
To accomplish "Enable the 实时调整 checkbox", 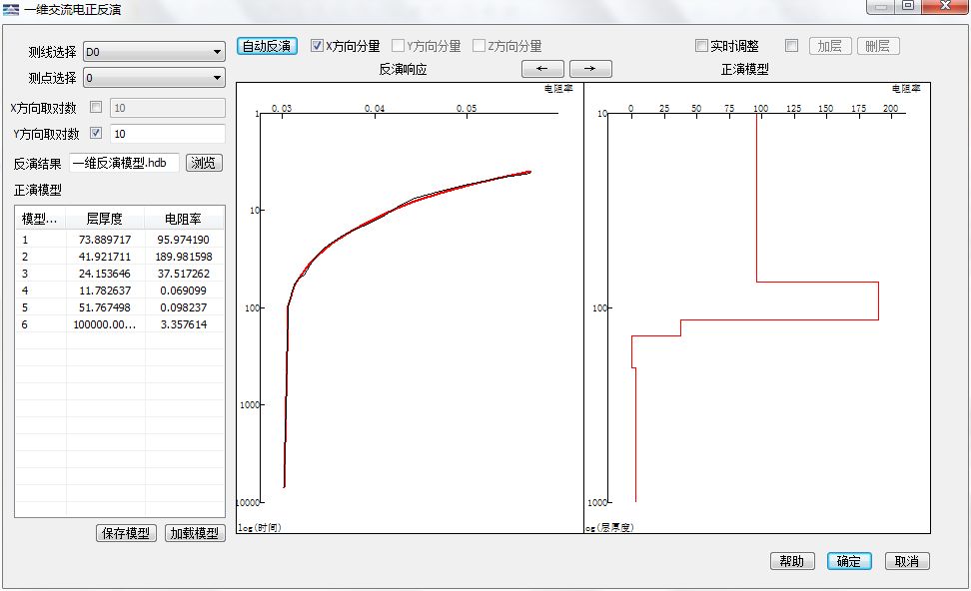I will pos(701,46).
